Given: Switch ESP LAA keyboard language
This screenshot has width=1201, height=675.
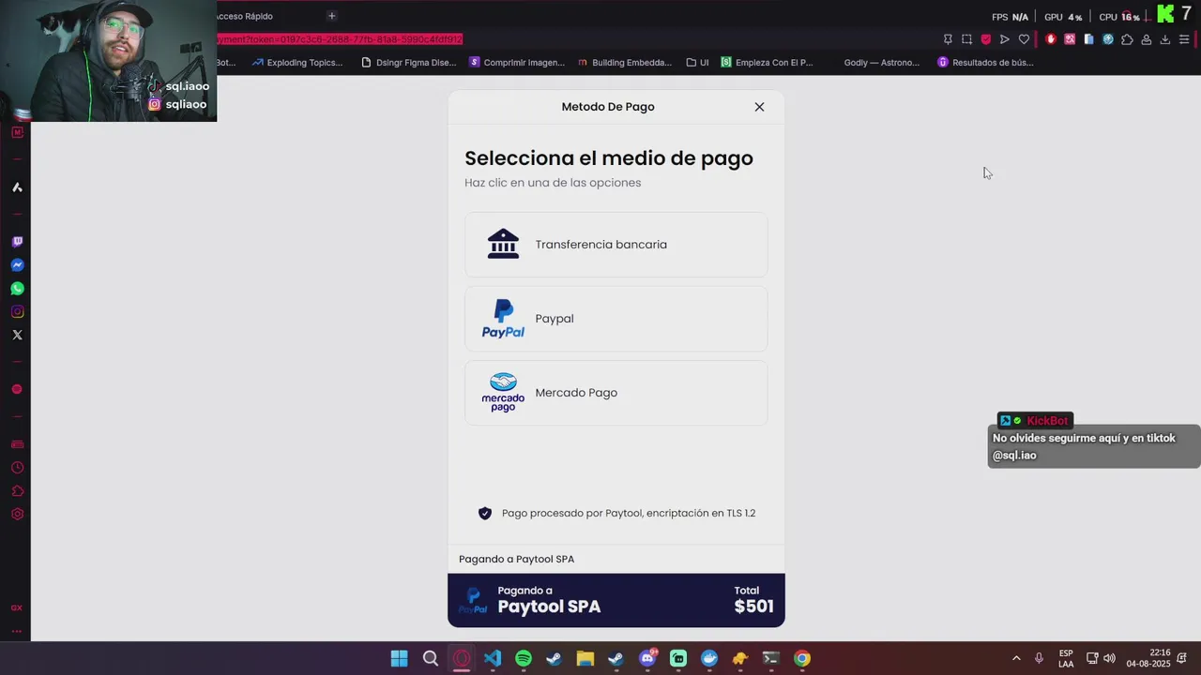Looking at the screenshot, I should point(1066,658).
